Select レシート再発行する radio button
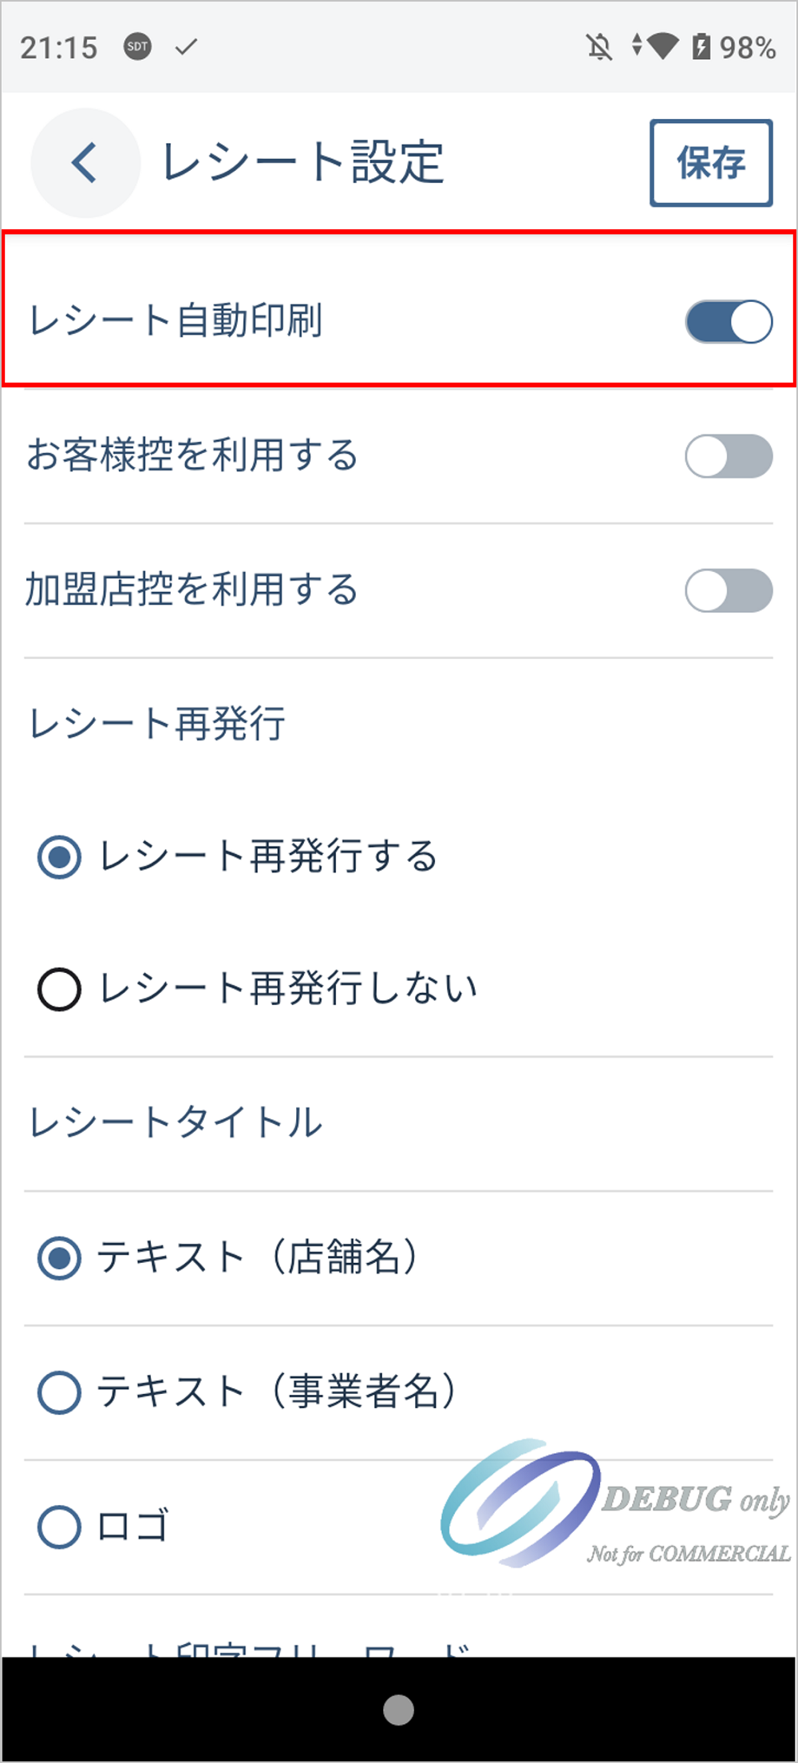Screen dimensions: 798x1763 click(x=59, y=857)
